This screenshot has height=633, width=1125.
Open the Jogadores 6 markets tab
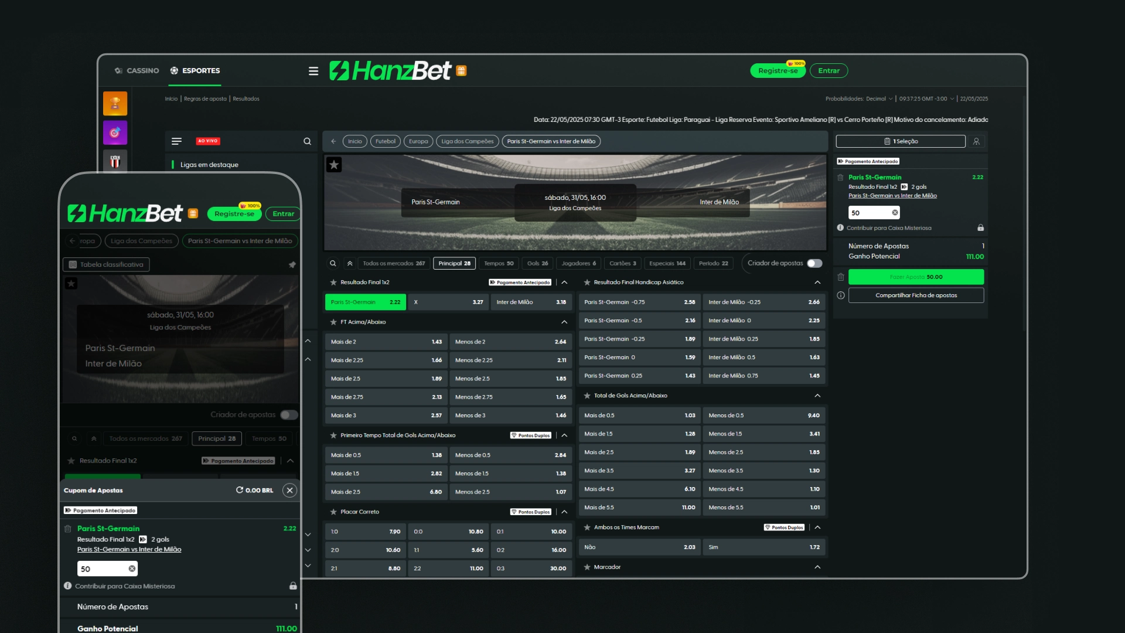(578, 263)
